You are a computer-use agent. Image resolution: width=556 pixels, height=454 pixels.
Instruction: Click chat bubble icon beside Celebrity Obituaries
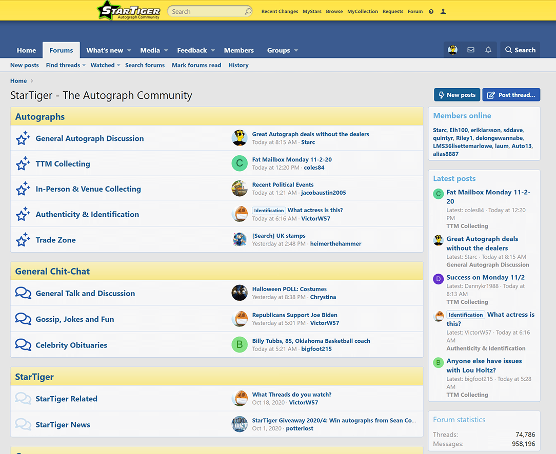(23, 345)
